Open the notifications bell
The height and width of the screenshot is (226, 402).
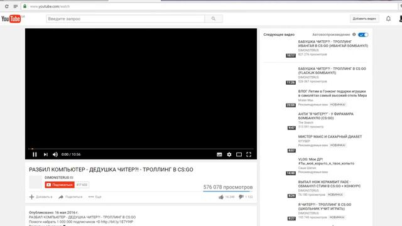tap(388, 19)
